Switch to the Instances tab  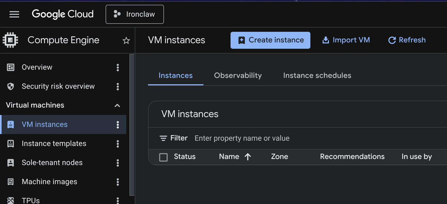(176, 76)
